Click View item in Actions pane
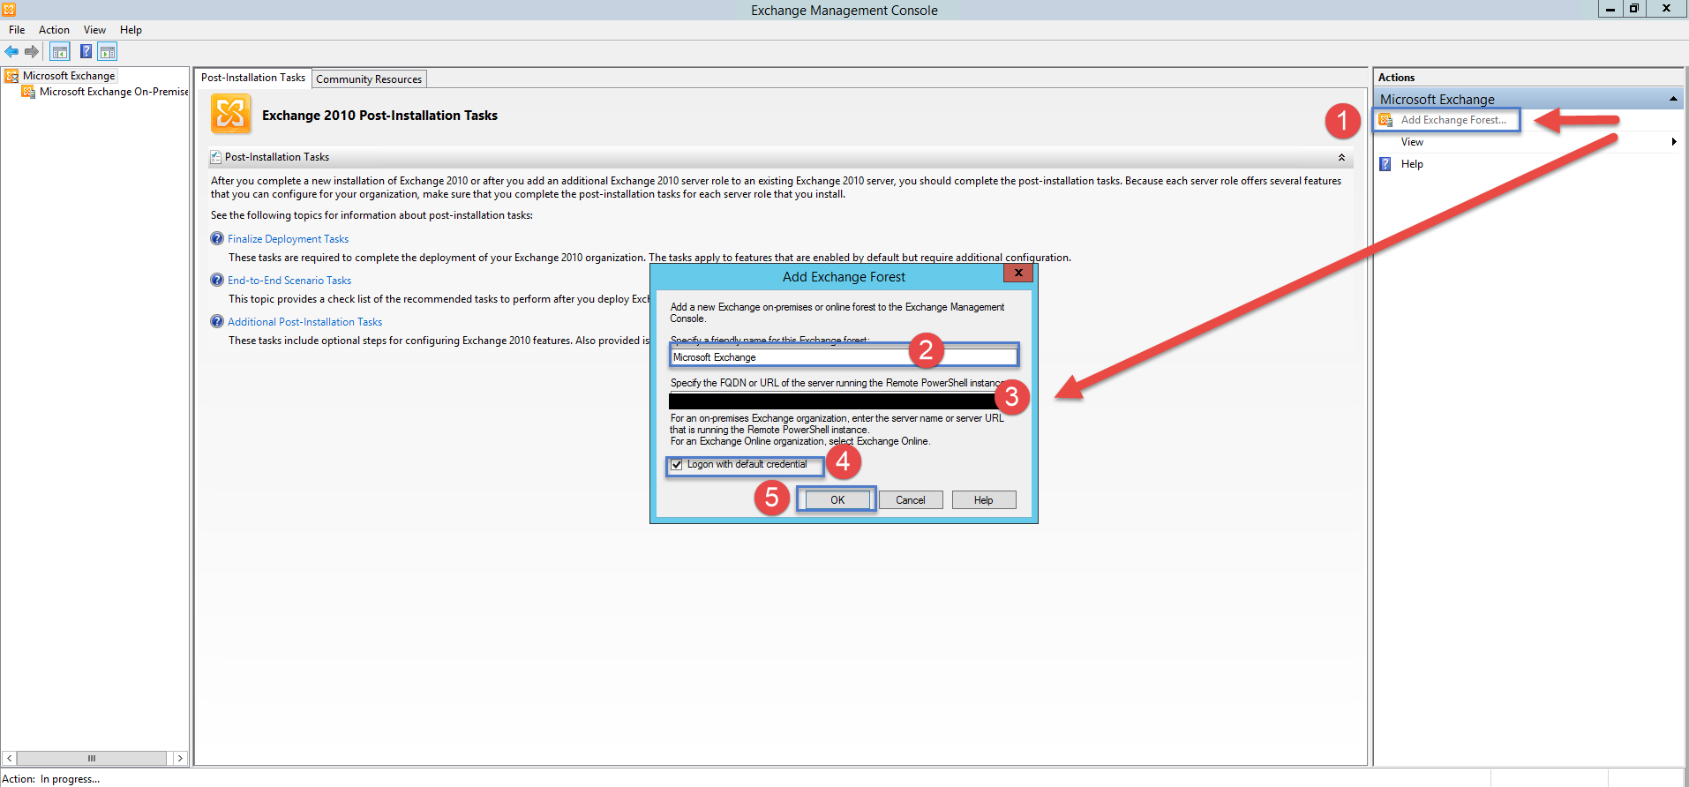Viewport: 1689px width, 787px height. pyautogui.click(x=1412, y=142)
